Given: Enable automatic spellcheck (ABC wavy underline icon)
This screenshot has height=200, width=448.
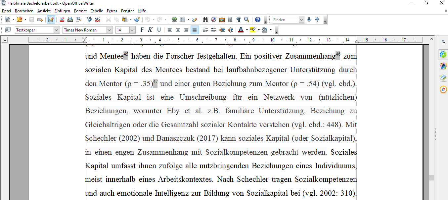Looking at the screenshot, I should (97, 20).
